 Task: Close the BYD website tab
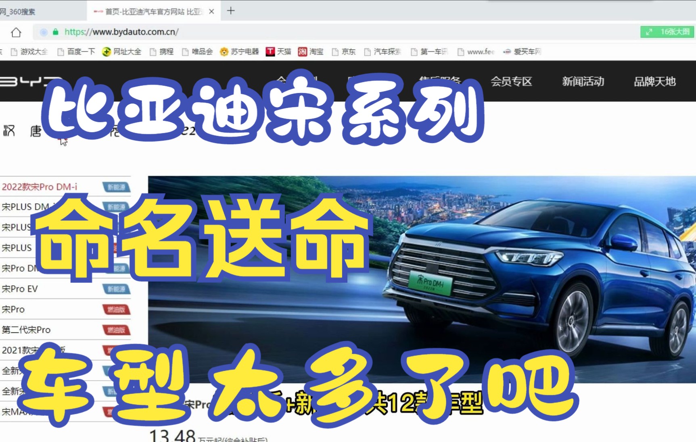click(211, 12)
